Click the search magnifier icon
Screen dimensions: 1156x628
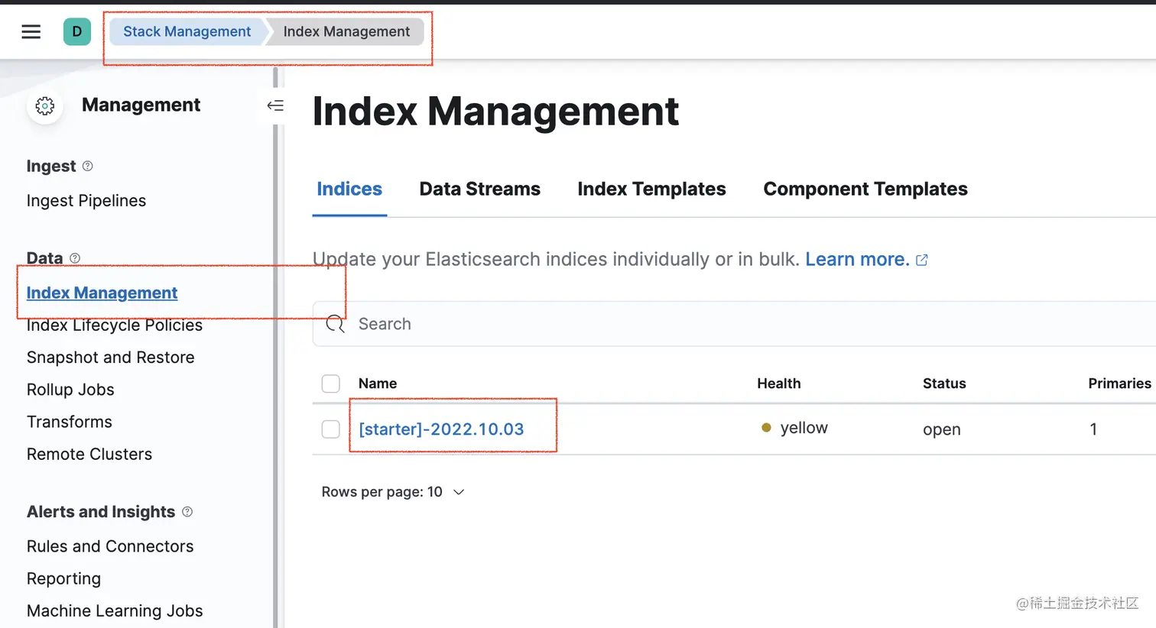(335, 324)
